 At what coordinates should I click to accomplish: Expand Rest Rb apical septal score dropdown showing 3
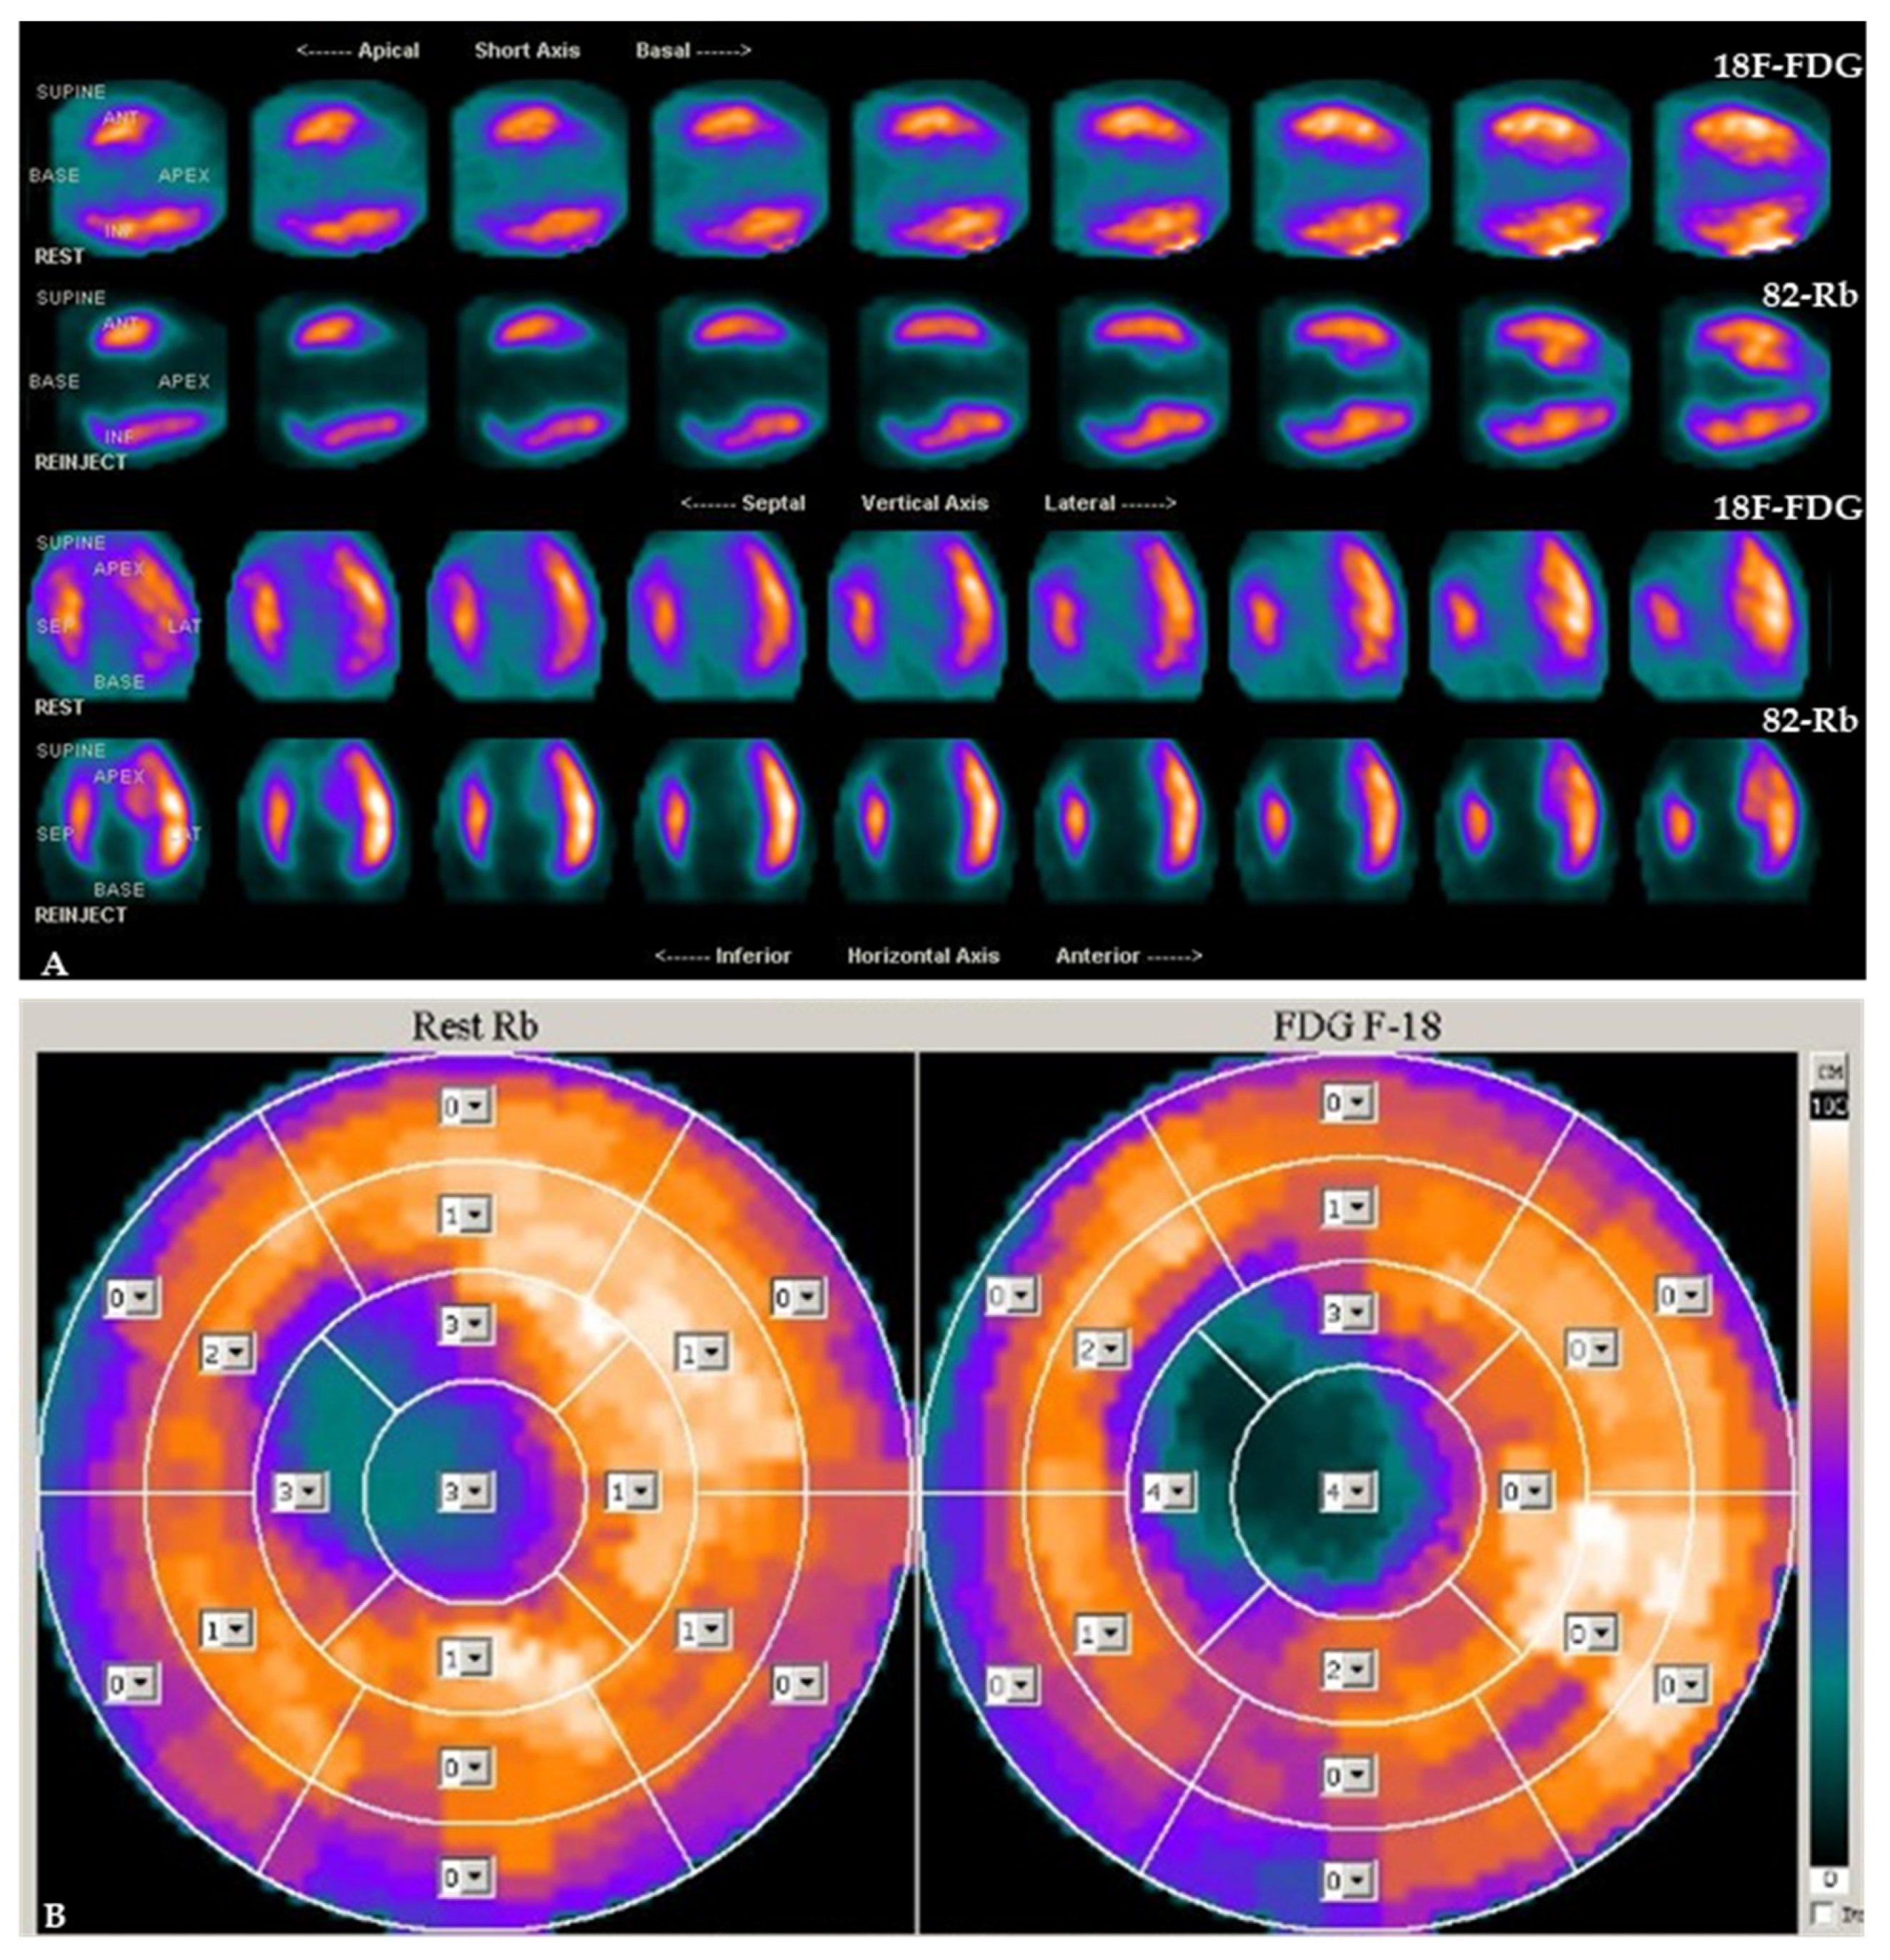[x=308, y=1492]
